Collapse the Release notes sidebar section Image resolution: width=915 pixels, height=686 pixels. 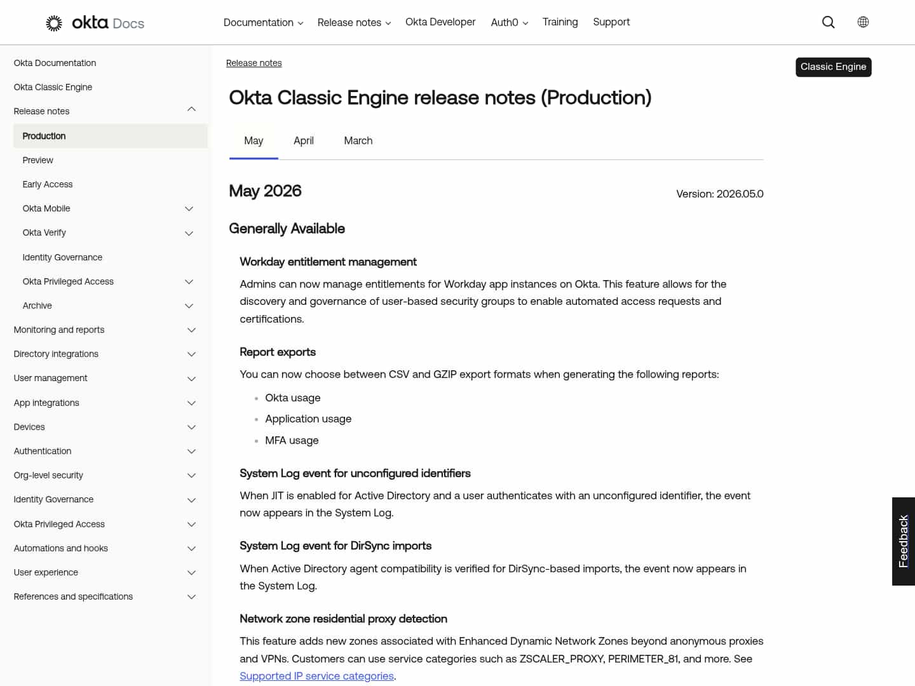coord(191,110)
